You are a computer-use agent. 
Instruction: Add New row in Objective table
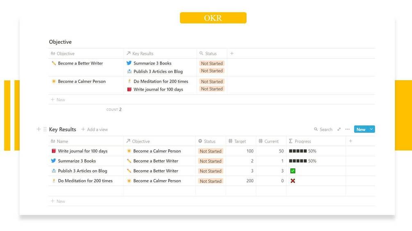point(58,99)
